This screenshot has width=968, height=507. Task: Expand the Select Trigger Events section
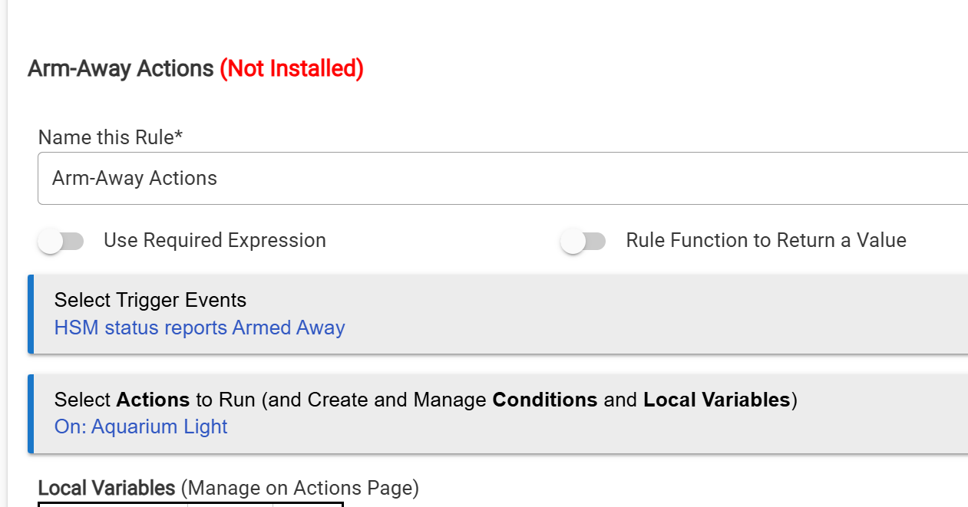150,300
